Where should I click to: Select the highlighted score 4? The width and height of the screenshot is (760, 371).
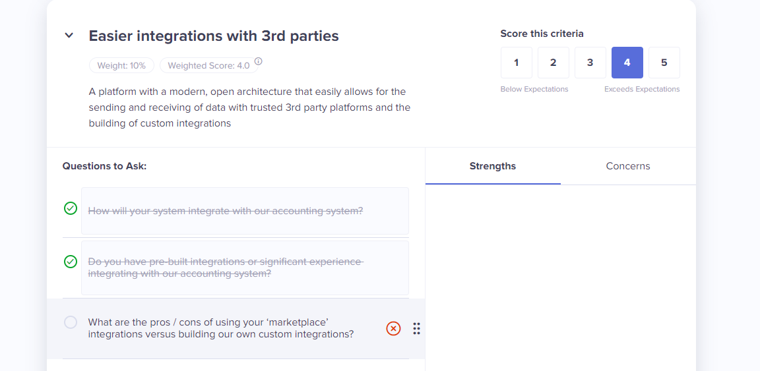tap(627, 63)
